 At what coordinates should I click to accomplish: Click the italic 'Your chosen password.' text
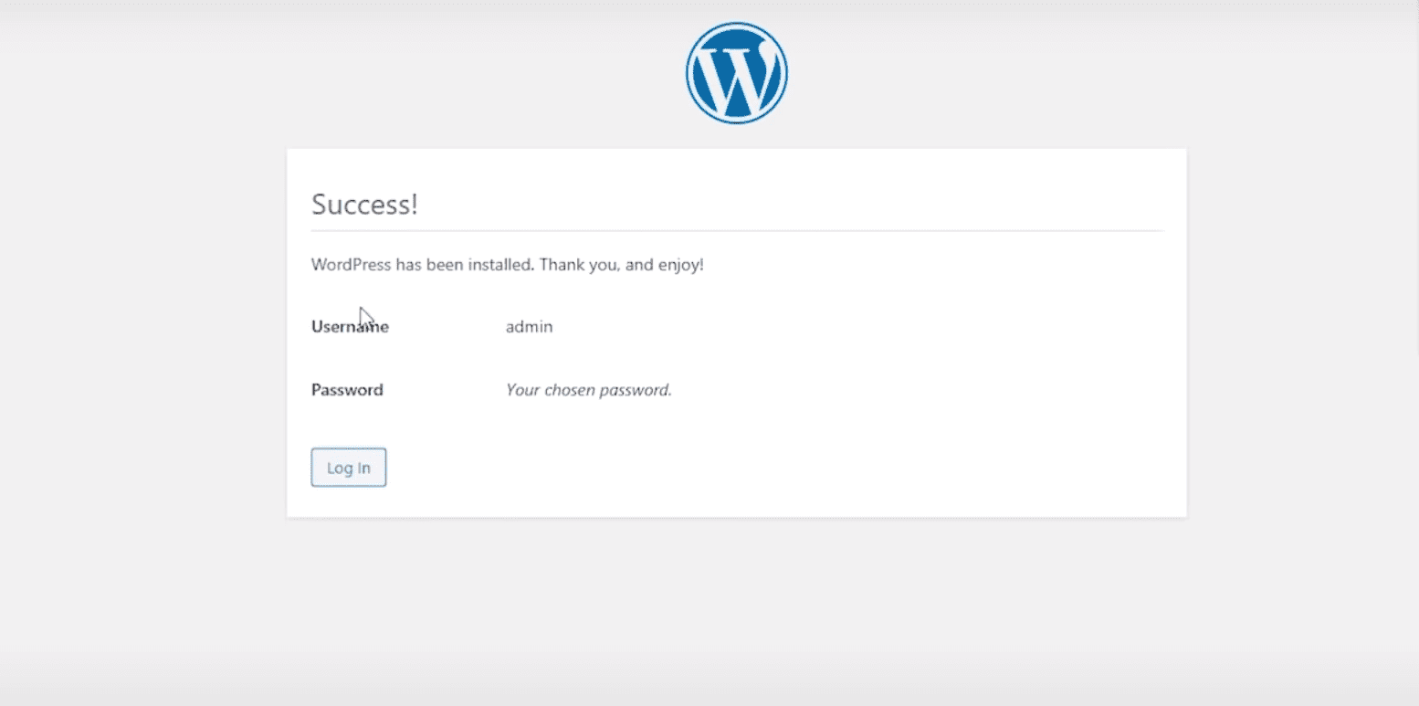point(588,390)
